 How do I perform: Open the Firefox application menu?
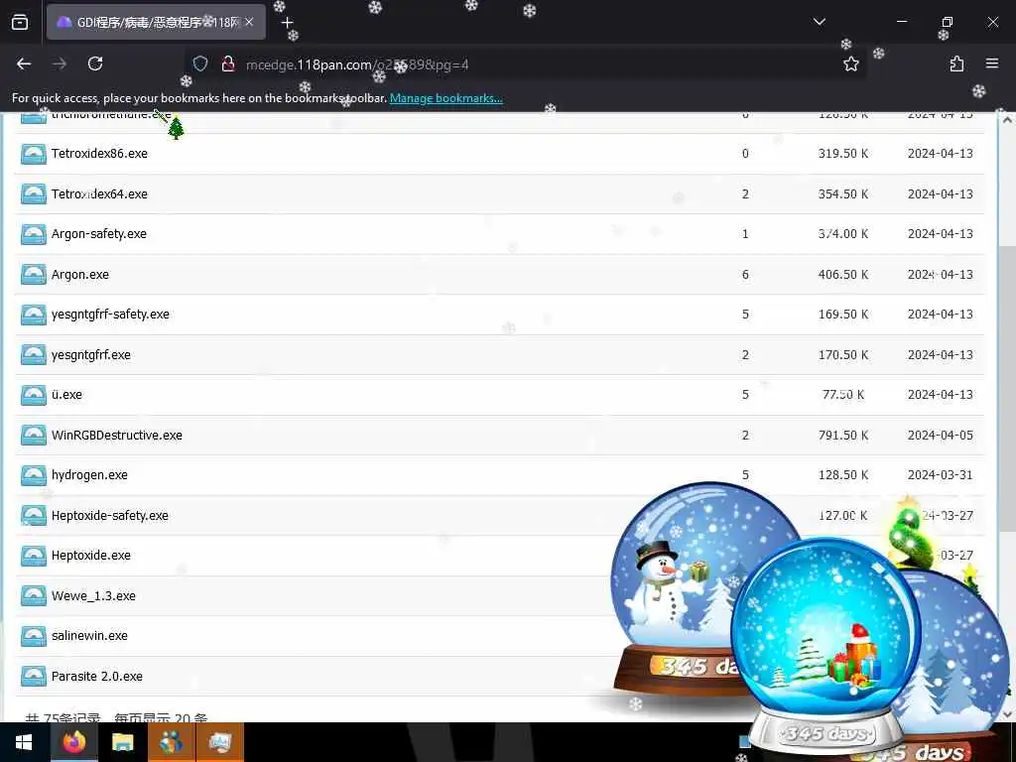(x=992, y=63)
